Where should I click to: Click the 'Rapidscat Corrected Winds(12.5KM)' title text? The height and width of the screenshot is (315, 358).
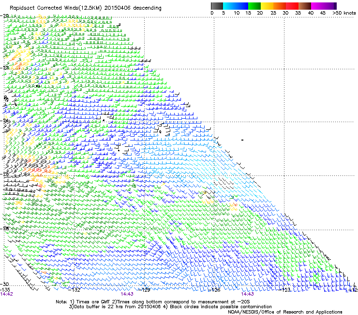coord(56,8)
